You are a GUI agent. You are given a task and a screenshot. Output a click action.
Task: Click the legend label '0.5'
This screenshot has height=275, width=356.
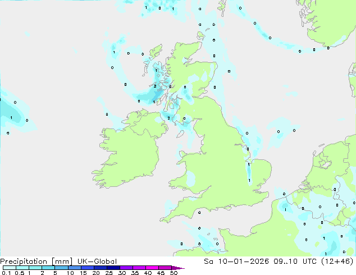[x=20, y=273]
